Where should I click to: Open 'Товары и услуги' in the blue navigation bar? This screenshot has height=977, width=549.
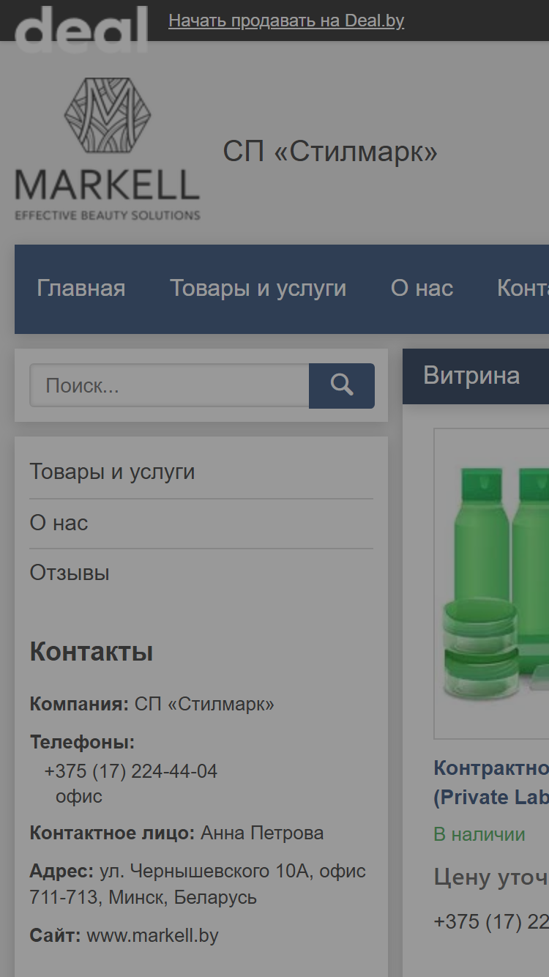click(258, 289)
